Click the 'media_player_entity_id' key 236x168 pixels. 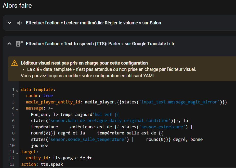[x=53, y=102]
